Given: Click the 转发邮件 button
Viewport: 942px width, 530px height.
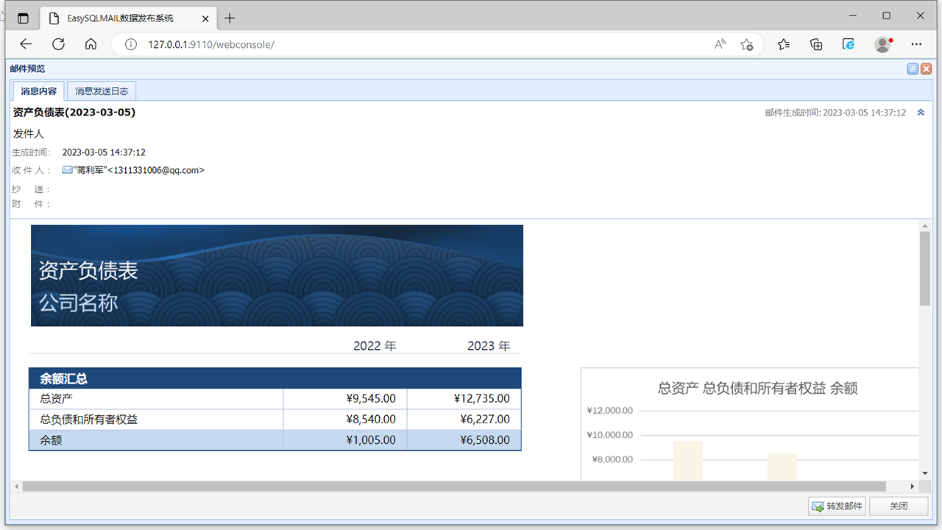Looking at the screenshot, I should [836, 506].
